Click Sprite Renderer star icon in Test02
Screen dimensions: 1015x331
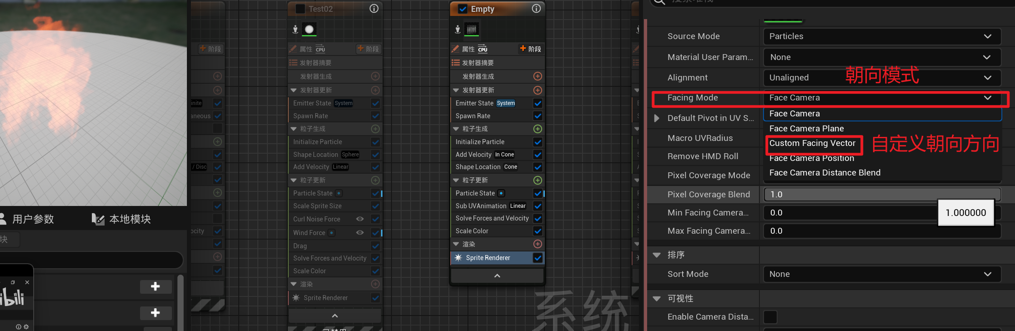point(296,298)
